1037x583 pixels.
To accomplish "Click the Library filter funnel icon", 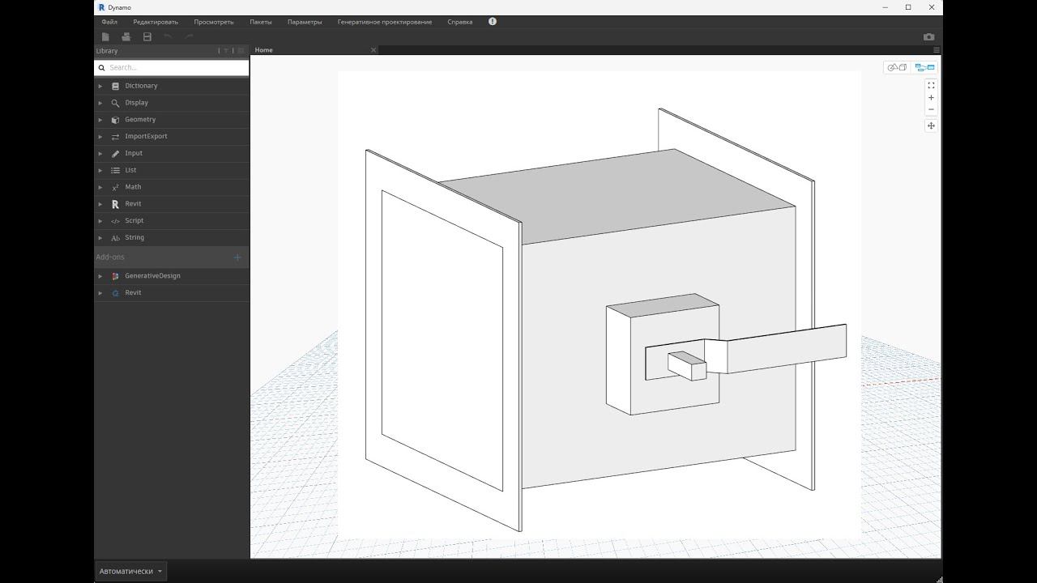I will 226,51.
